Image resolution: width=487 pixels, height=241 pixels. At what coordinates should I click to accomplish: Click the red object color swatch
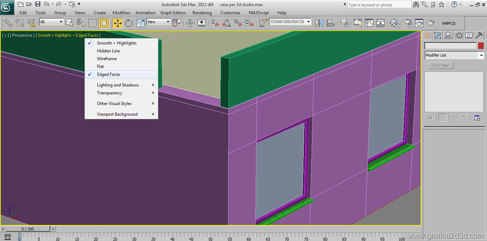coord(481,46)
